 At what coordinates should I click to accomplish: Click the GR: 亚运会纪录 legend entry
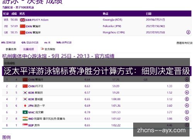coord(30,43)
